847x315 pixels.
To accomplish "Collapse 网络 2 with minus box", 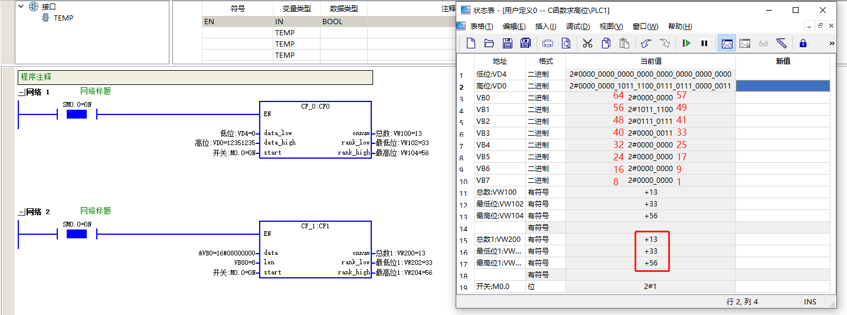I will [x=21, y=212].
